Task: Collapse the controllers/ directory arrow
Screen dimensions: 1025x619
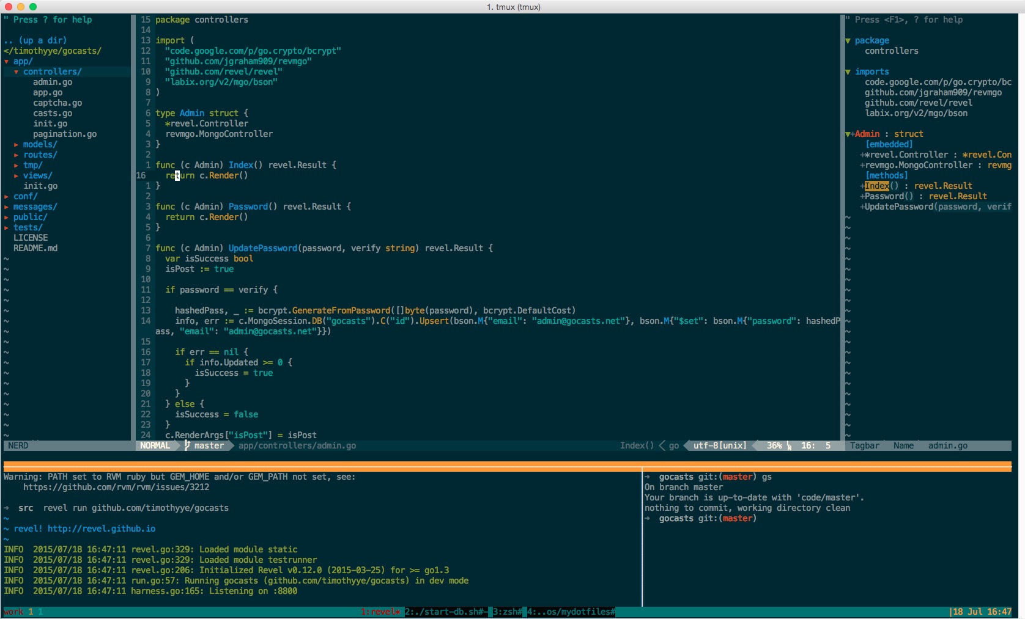Action: coord(17,72)
